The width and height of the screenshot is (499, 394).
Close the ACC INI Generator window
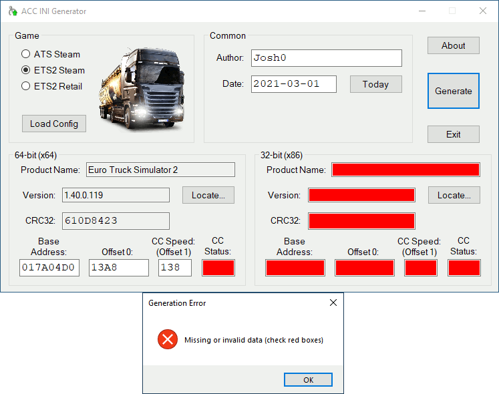point(483,11)
